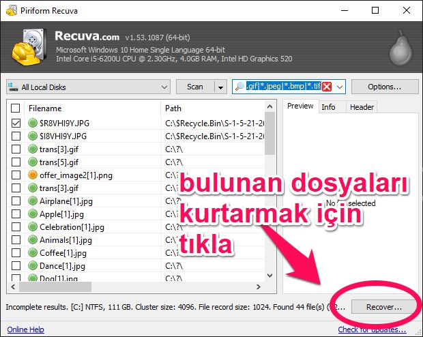Open the Options dialog
This screenshot has height=337, width=423.
[385, 87]
